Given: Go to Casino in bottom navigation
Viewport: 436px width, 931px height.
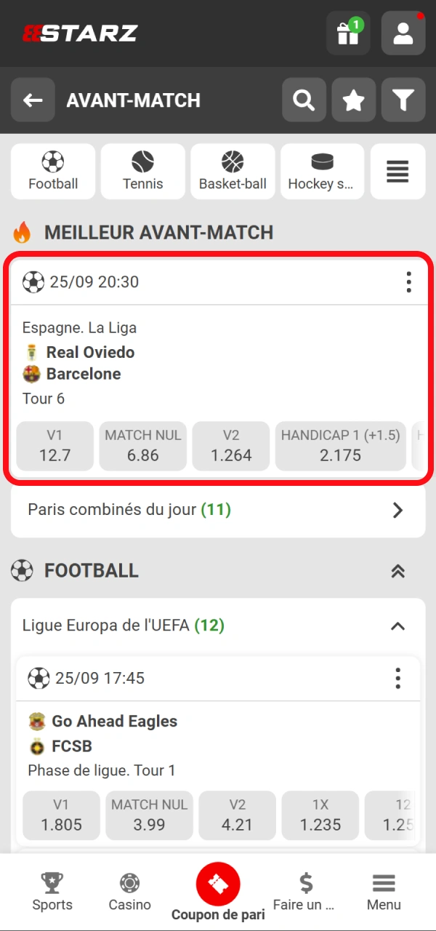Looking at the screenshot, I should click(130, 892).
